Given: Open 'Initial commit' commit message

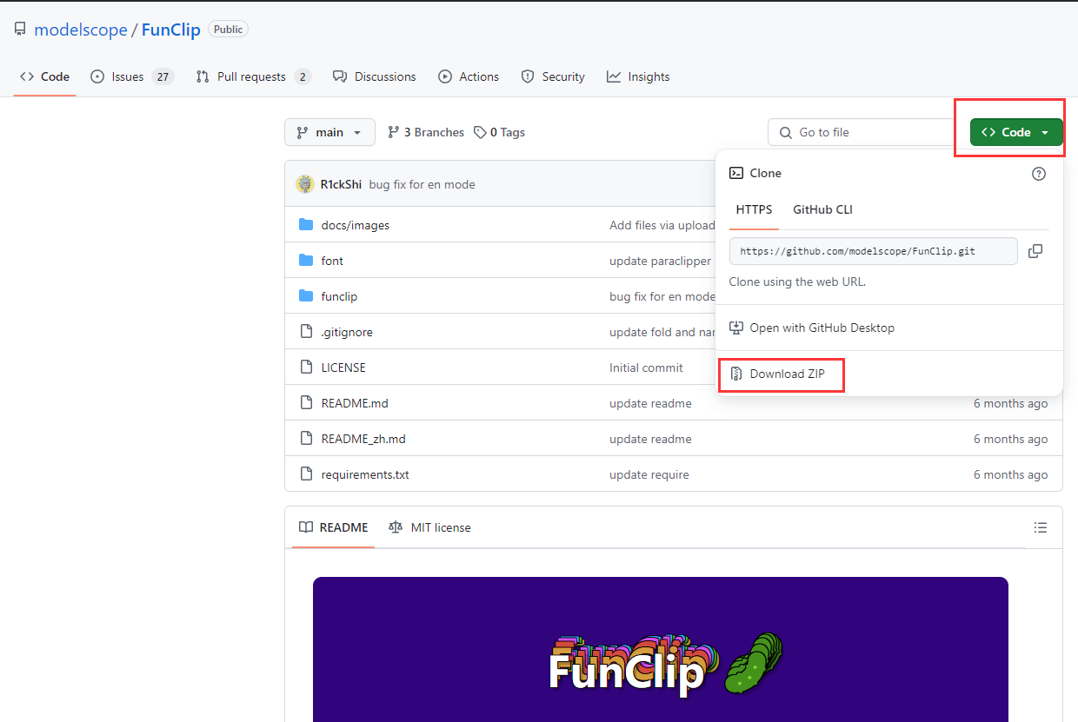Looking at the screenshot, I should 646,368.
